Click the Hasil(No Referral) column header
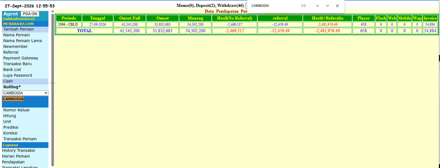Viewport: 440px width, 168px height. 234,18
